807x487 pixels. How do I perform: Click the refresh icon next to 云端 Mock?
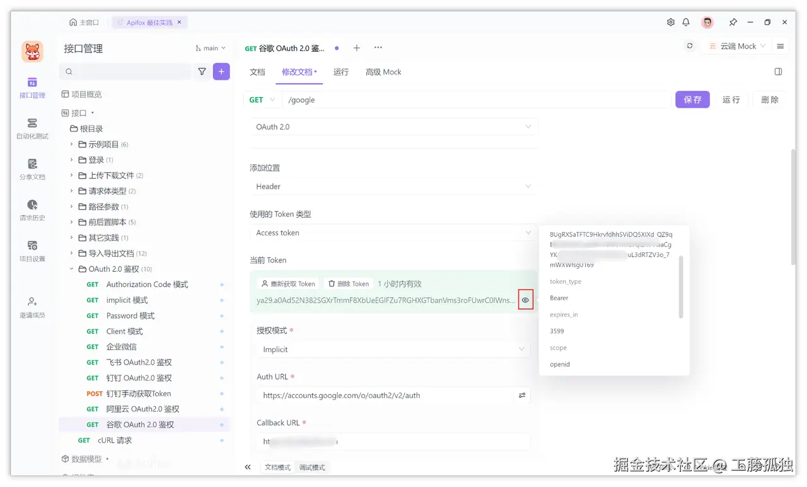click(689, 45)
